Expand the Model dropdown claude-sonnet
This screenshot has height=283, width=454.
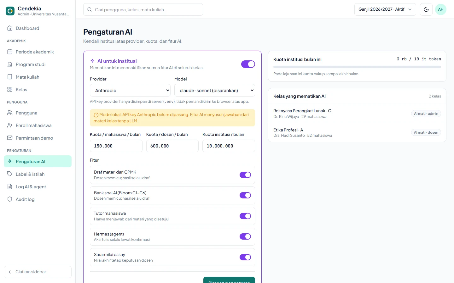(215, 90)
